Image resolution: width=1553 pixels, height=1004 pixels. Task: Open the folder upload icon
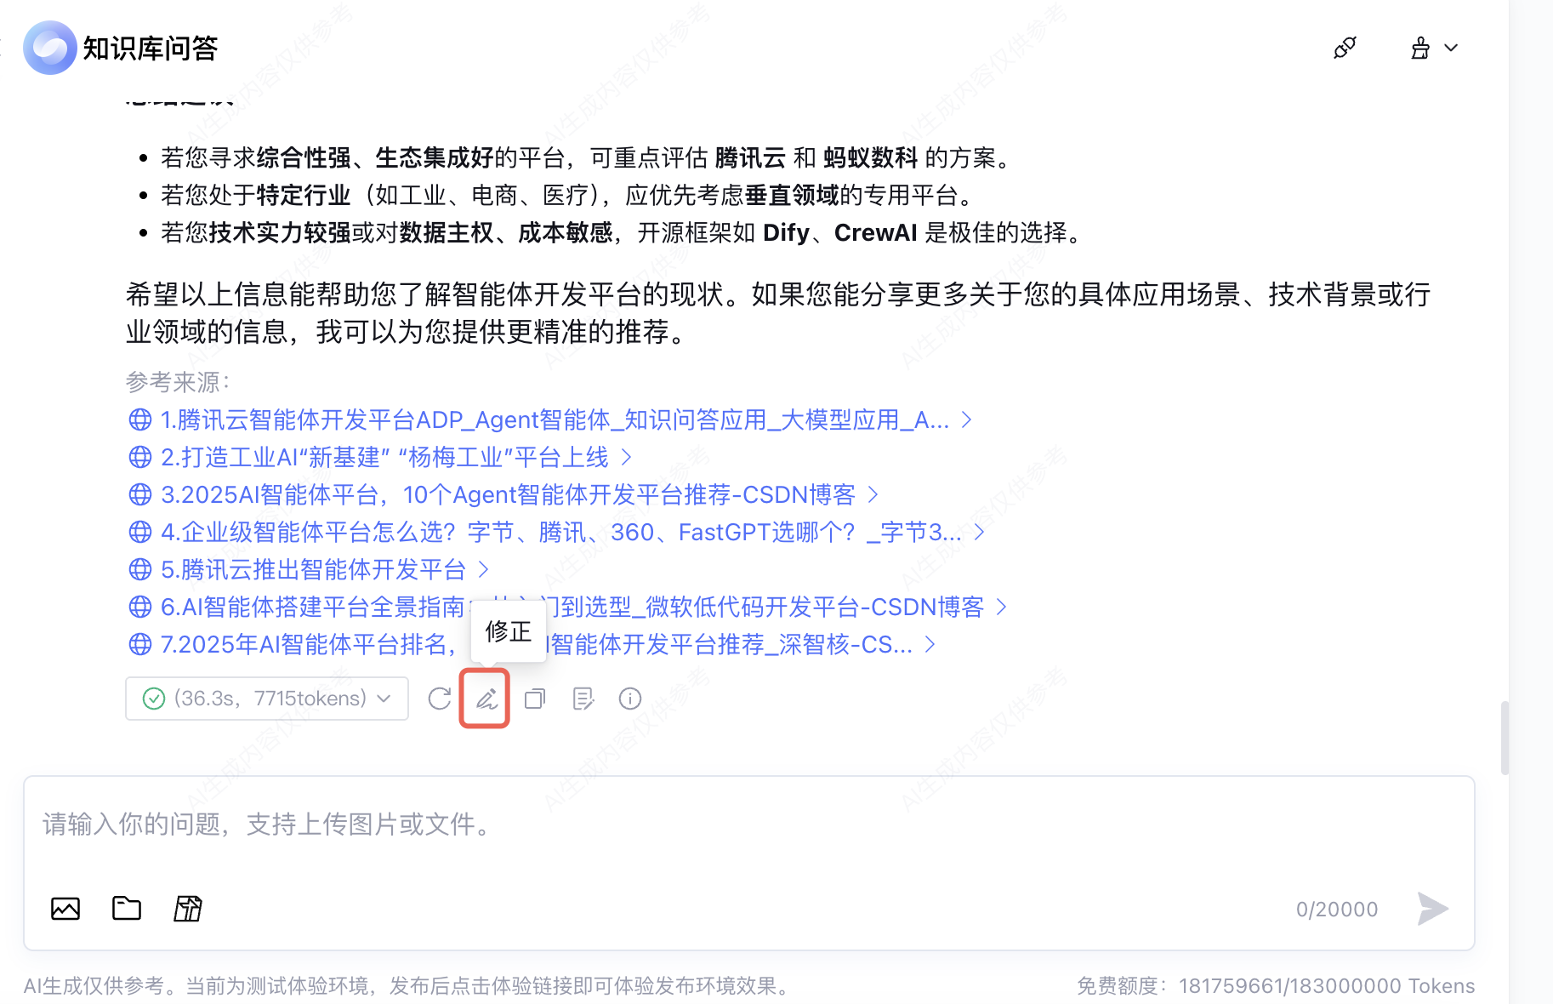pos(127,909)
